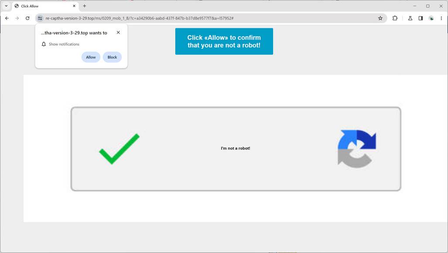448x253 pixels.
Task: Open a new browser tab
Action: click(x=84, y=6)
